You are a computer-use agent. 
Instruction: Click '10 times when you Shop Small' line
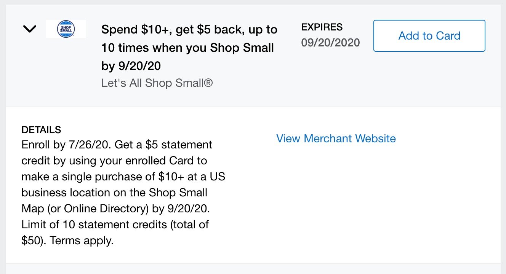[187, 48]
